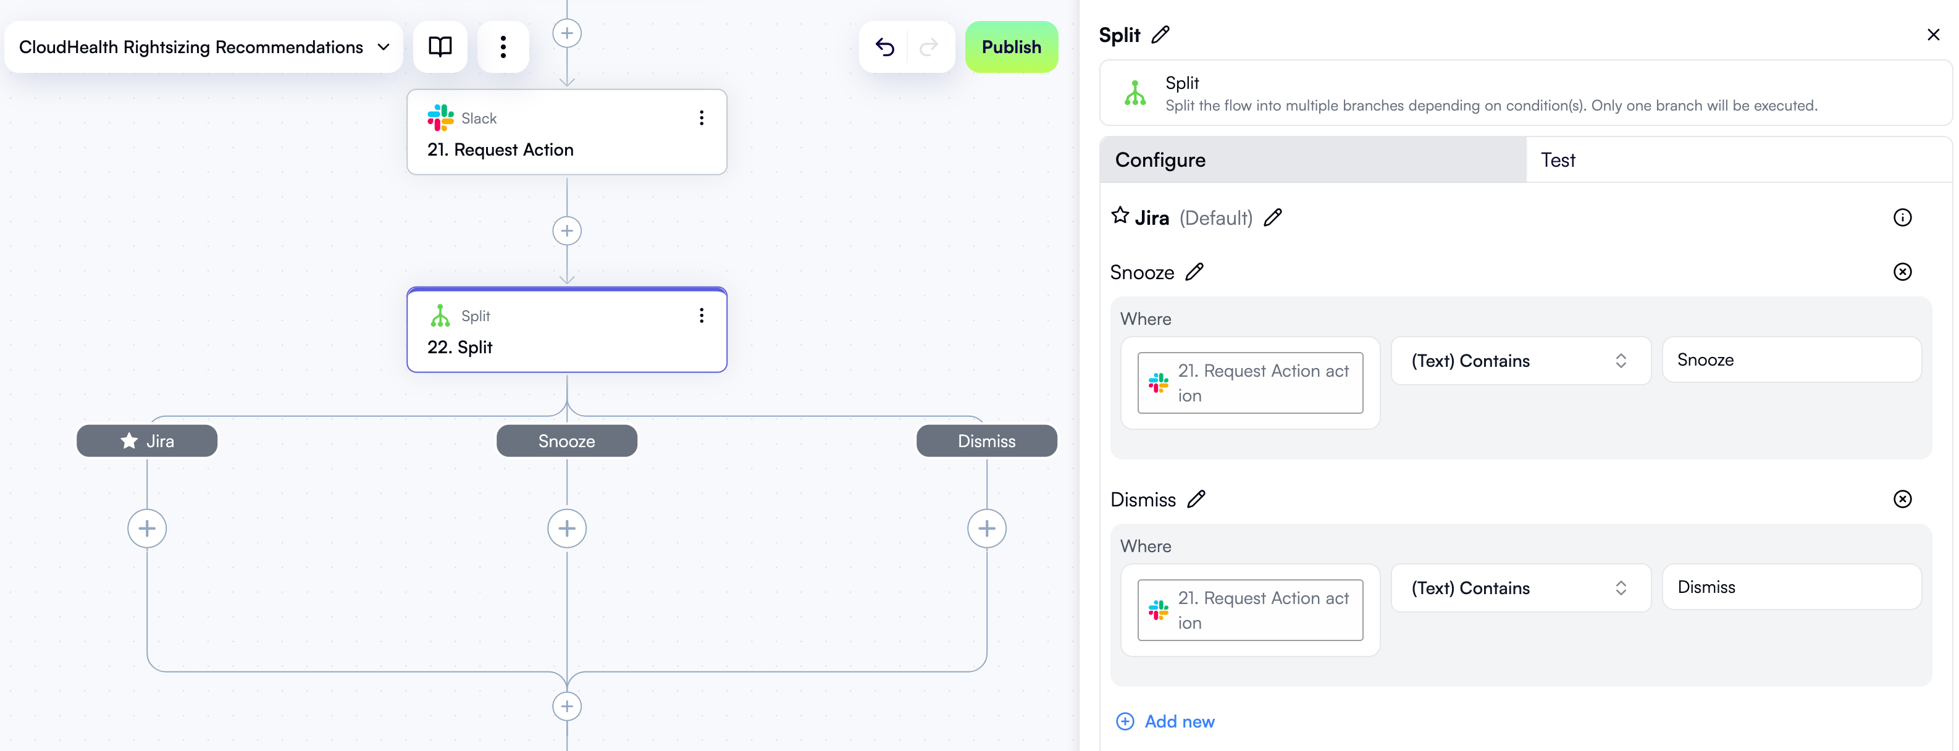Image resolution: width=1959 pixels, height=751 pixels.
Task: Select the Configure tab
Action: pyautogui.click(x=1160, y=159)
